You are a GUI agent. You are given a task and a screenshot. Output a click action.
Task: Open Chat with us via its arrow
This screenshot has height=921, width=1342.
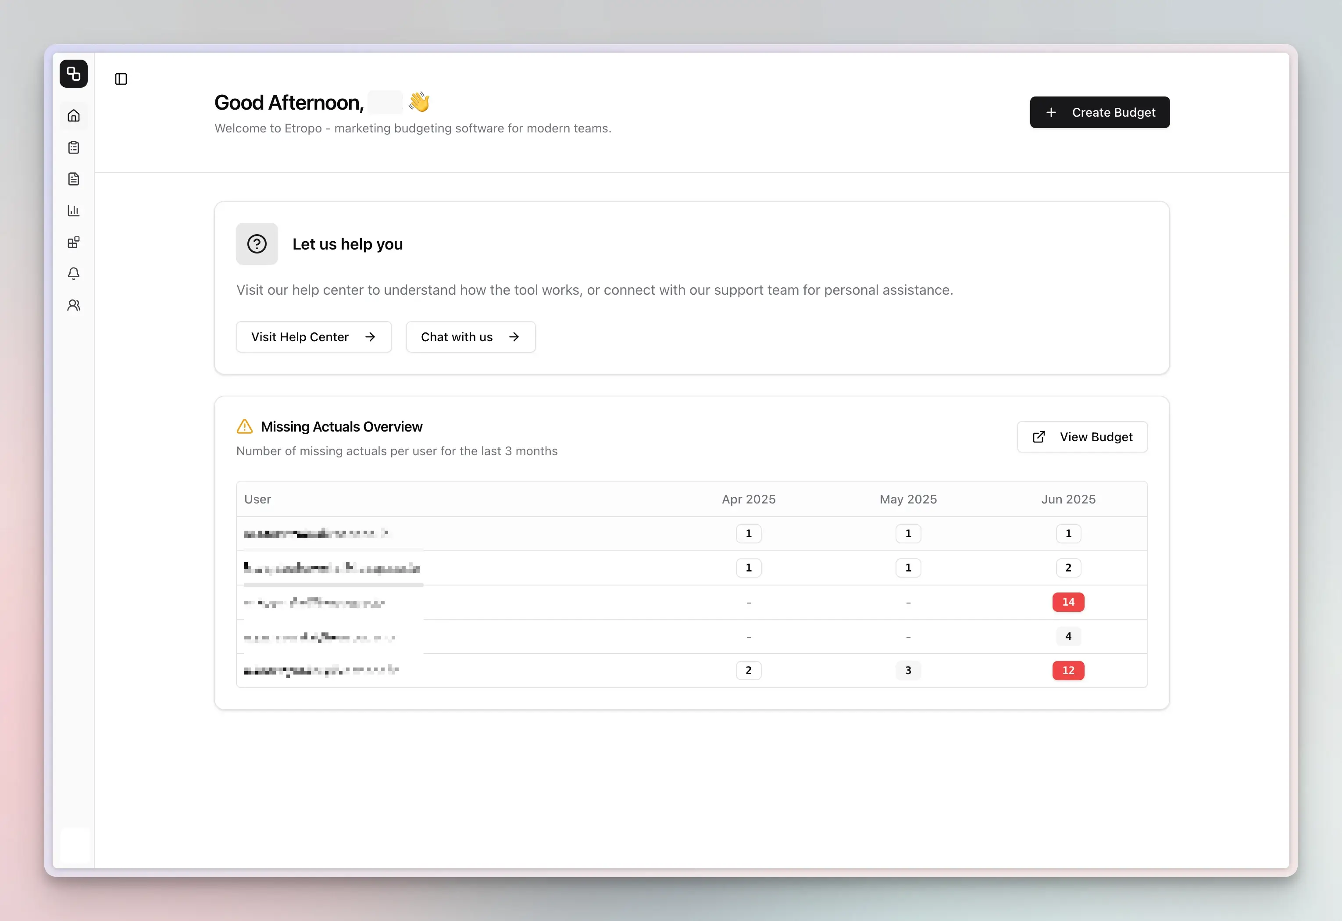click(x=514, y=337)
